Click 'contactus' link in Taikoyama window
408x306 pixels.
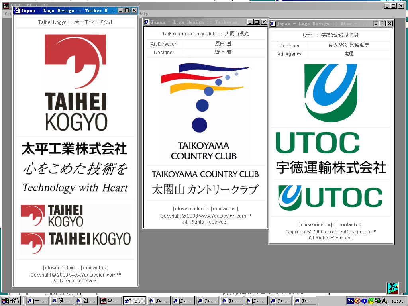click(x=224, y=209)
